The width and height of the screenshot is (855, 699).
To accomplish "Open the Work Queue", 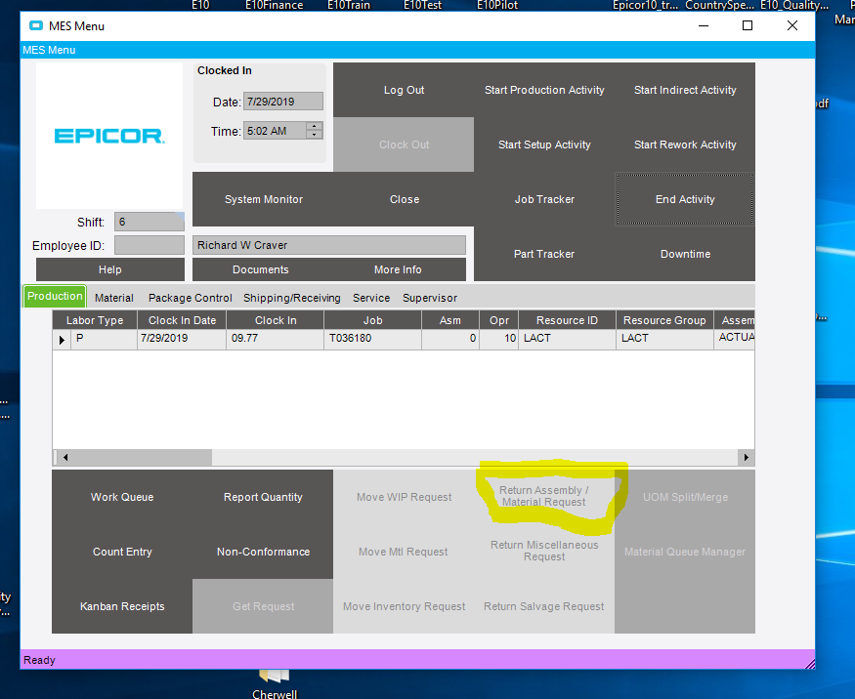I will click(122, 497).
